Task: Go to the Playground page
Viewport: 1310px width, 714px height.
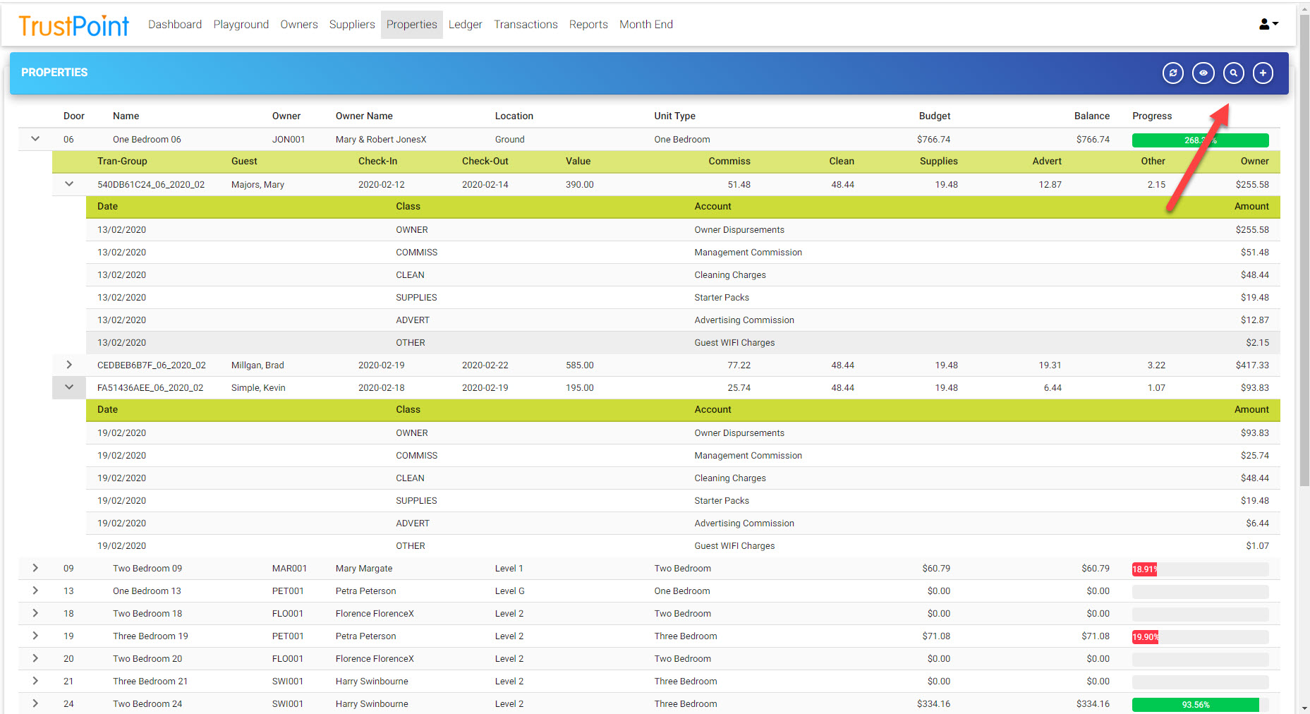Action: point(241,24)
